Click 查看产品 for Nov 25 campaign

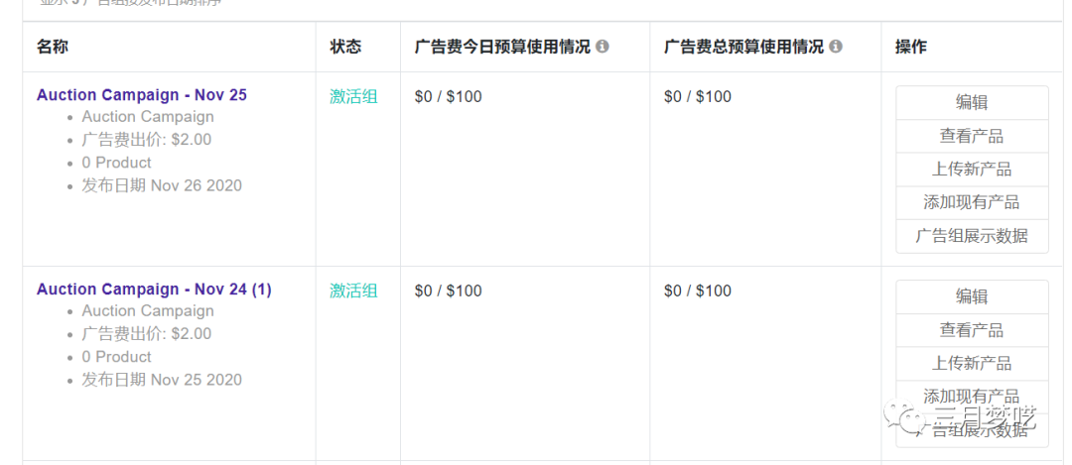tap(972, 136)
